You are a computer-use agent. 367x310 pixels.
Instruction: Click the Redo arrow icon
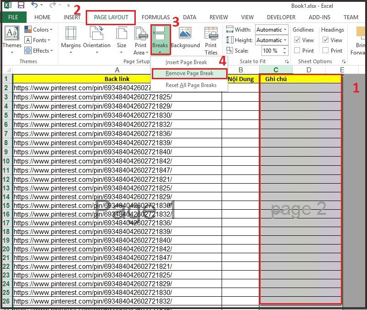pos(53,5)
